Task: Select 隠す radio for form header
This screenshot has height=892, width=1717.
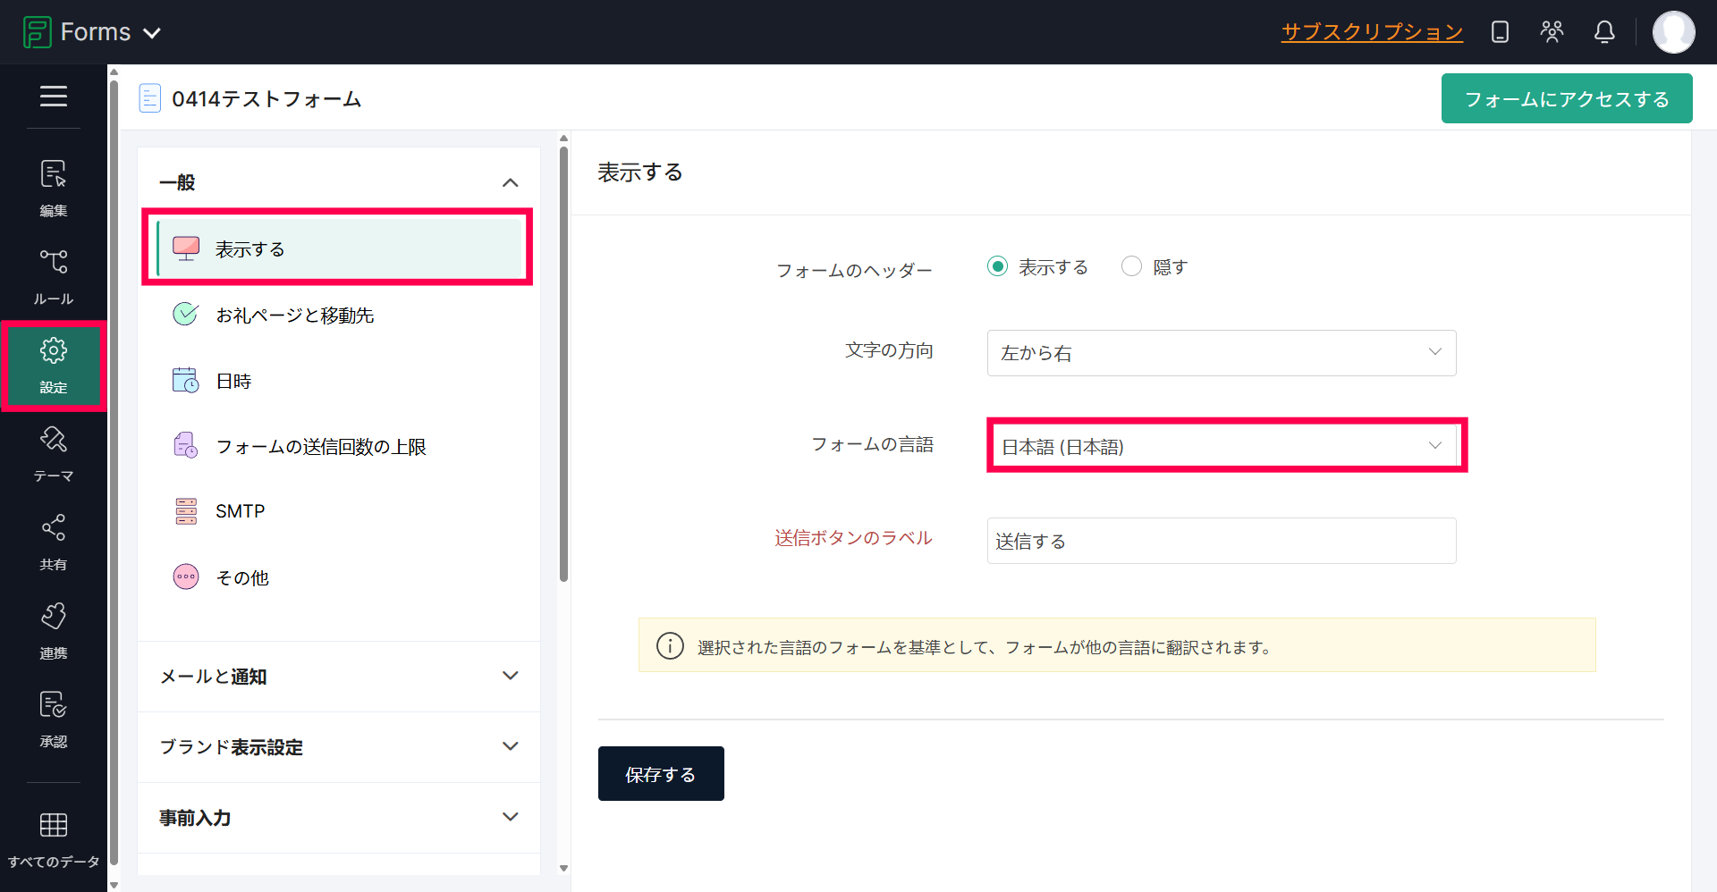Action: (1131, 266)
